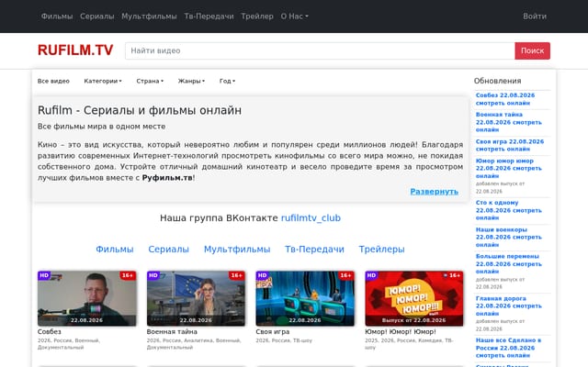Open Трейлер in top navigation bar

(257, 17)
